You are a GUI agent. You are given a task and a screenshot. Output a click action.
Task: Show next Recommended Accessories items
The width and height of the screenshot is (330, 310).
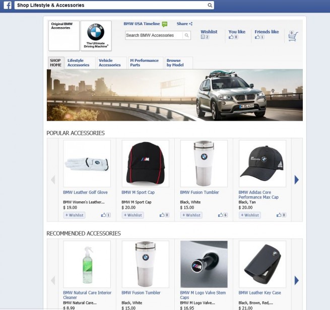297,280
